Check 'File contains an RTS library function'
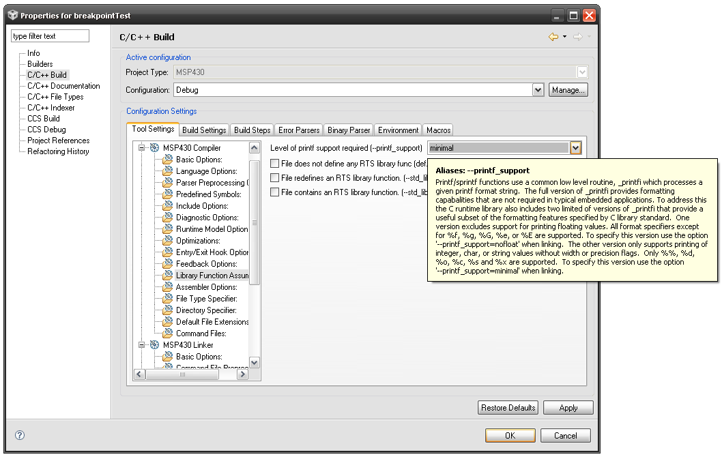722x459 pixels. [x=275, y=192]
